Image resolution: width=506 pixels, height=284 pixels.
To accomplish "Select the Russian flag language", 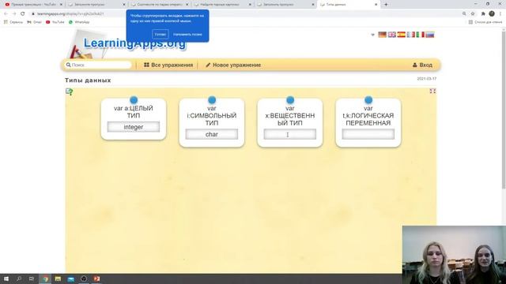I will point(430,35).
